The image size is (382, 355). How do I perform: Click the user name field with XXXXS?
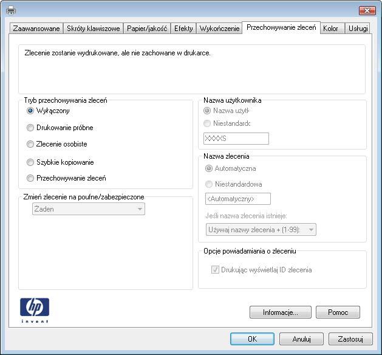[236, 139]
